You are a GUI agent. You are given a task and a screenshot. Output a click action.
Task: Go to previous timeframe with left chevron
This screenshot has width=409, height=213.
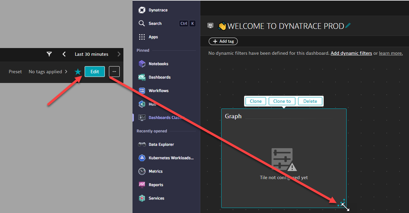click(x=64, y=54)
